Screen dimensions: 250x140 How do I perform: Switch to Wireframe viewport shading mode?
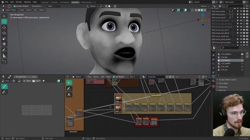pos(196,10)
